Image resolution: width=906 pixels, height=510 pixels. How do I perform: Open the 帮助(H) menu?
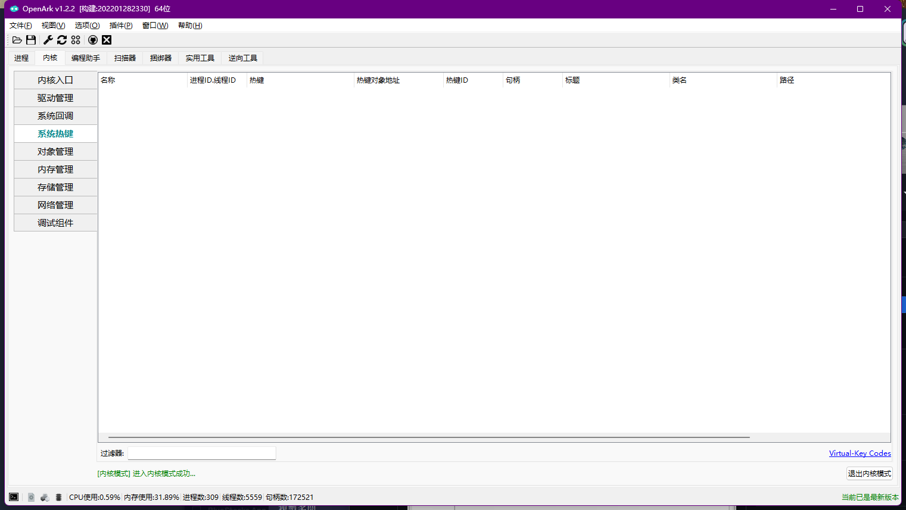pos(190,26)
